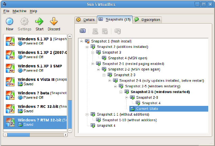The width and height of the screenshot is (215, 146).
Task: Click Powered Off icon under Windows 7 beta
Action: point(20,97)
